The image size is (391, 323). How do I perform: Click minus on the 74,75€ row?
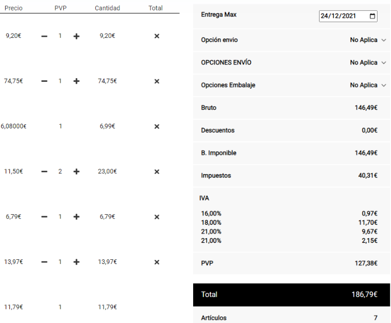tap(45, 81)
